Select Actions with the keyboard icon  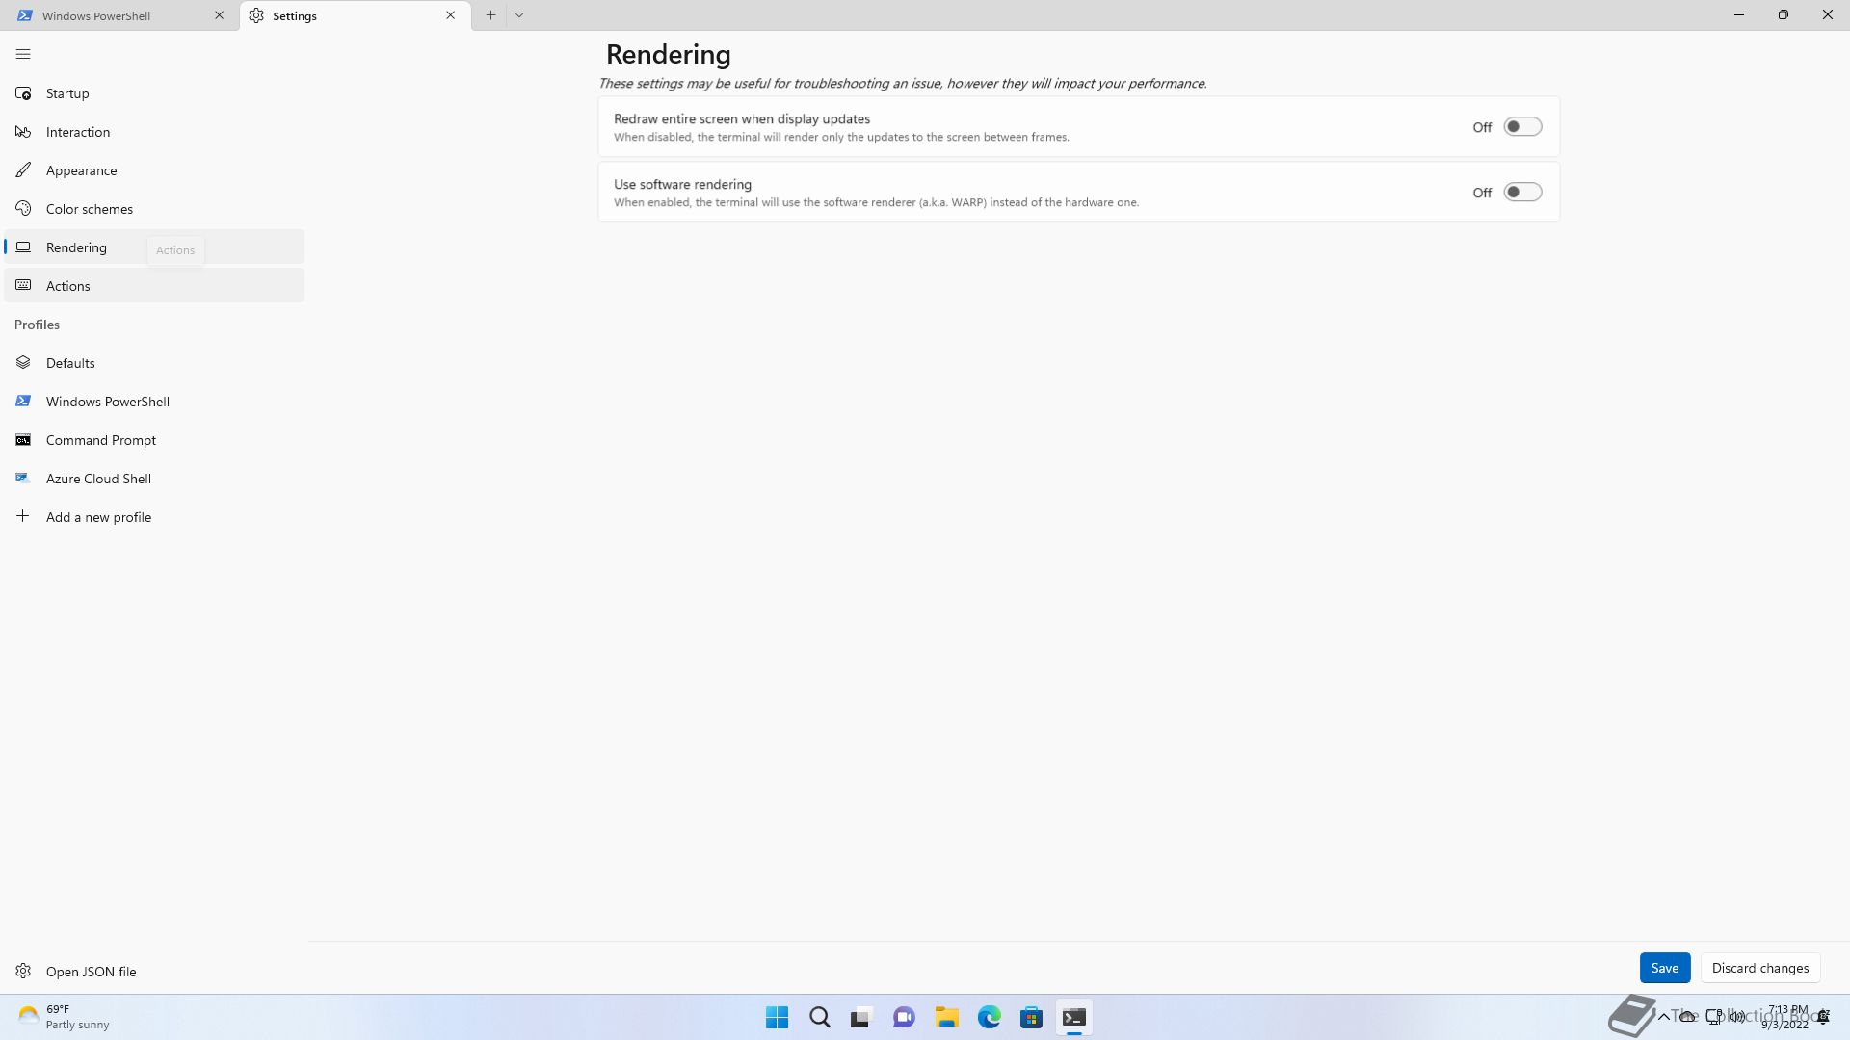pos(67,286)
